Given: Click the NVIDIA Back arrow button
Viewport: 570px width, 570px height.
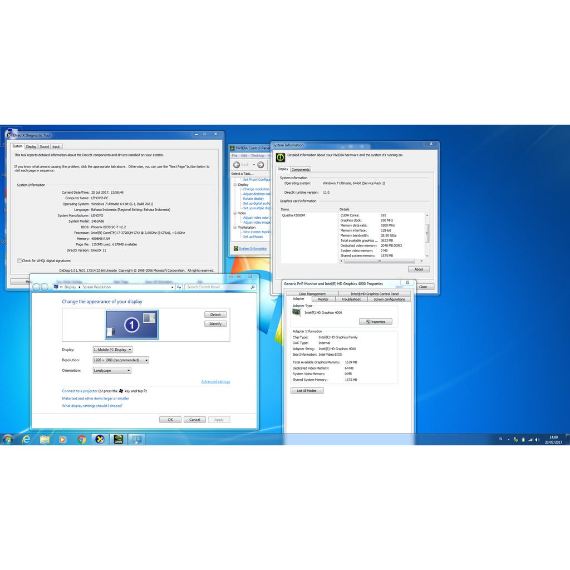Looking at the screenshot, I should click(237, 165).
